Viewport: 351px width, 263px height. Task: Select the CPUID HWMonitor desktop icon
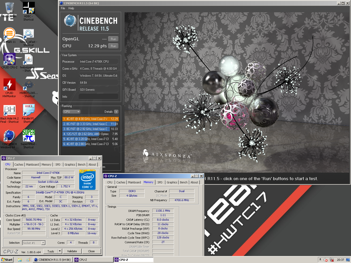(9, 88)
